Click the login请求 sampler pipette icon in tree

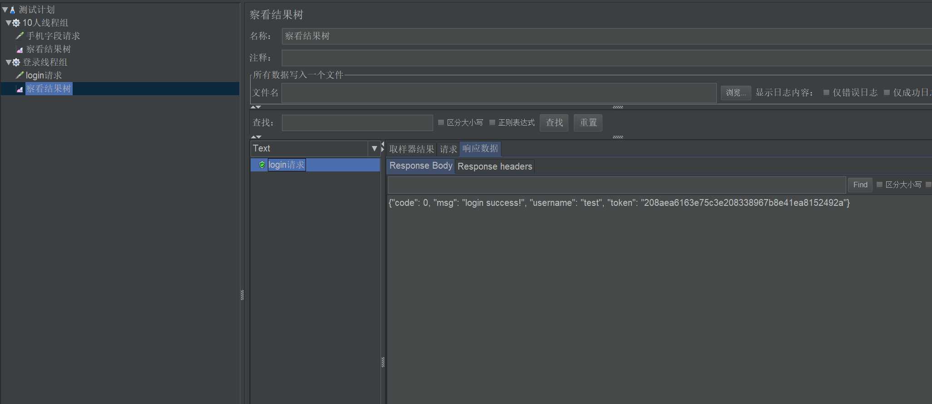click(x=20, y=75)
